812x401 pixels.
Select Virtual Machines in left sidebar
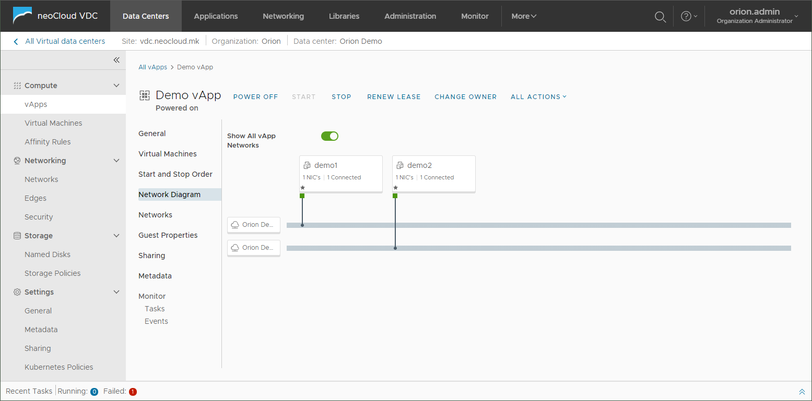(x=53, y=123)
